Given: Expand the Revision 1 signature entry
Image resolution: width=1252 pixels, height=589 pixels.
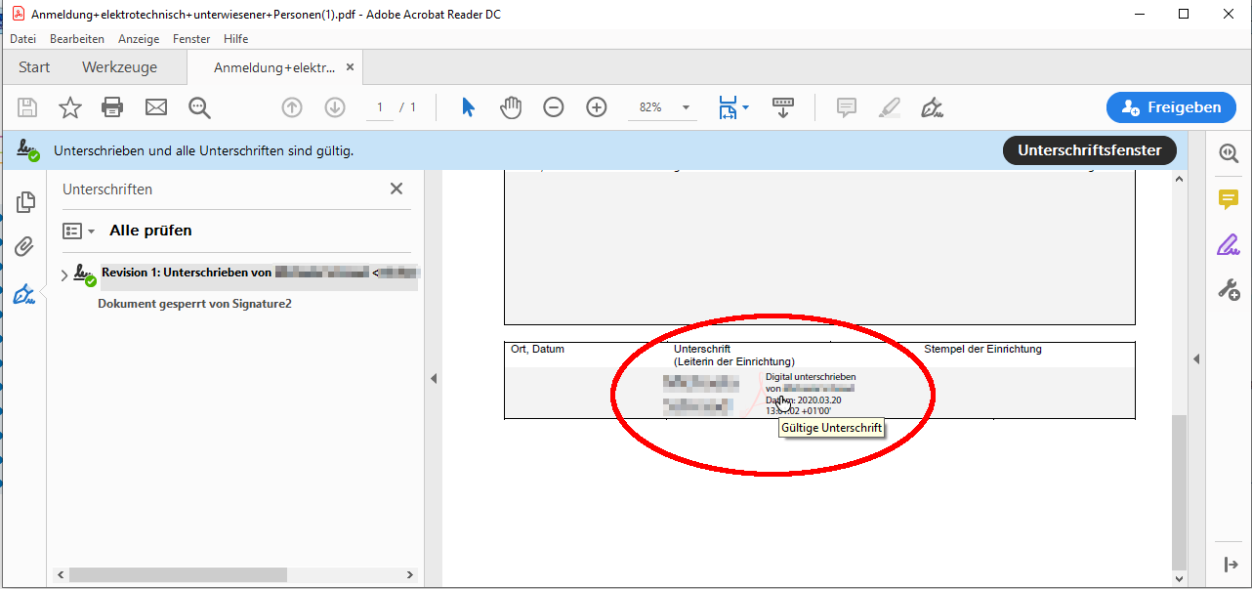Looking at the screenshot, I should tap(64, 275).
